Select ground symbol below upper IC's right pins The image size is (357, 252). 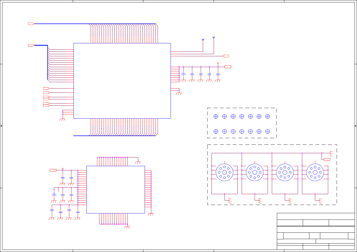(x=179, y=93)
